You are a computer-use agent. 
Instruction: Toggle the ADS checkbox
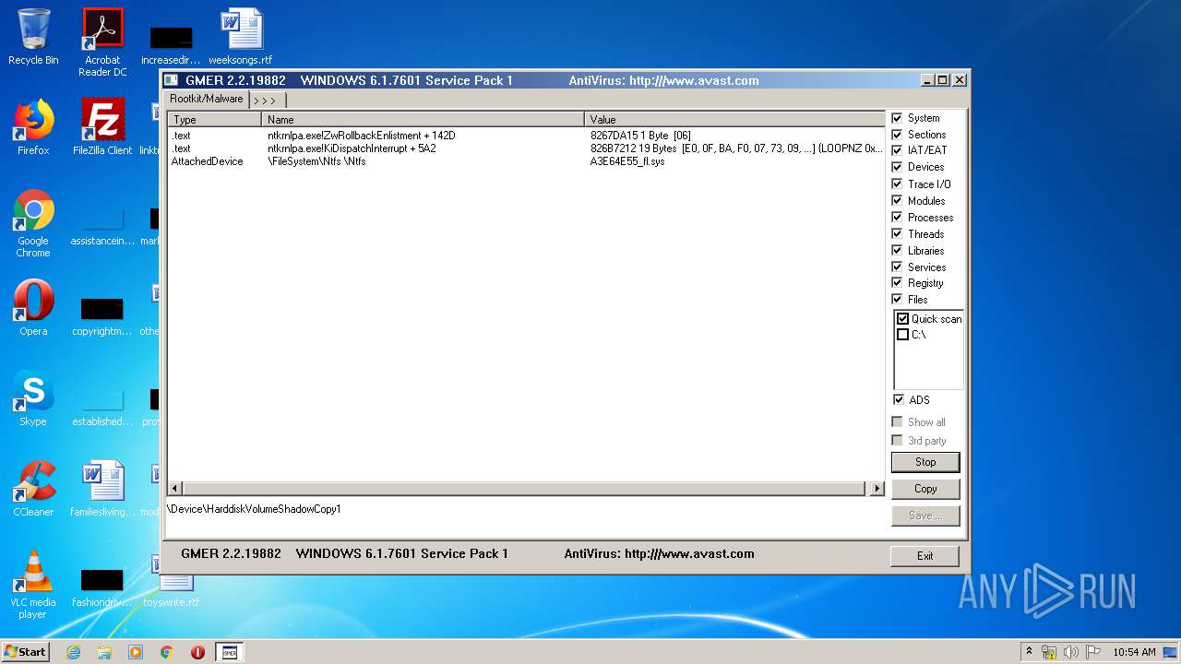(898, 400)
